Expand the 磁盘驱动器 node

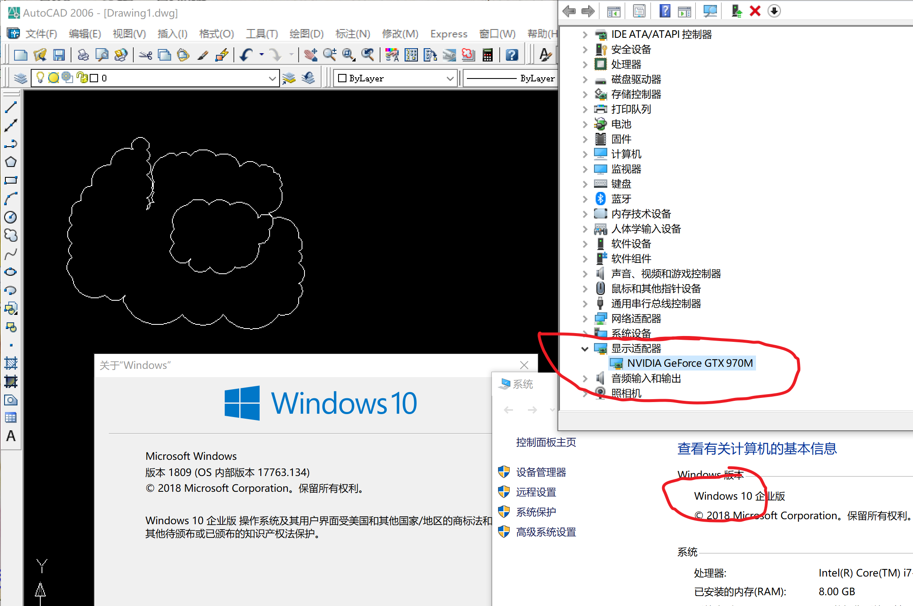(x=585, y=79)
